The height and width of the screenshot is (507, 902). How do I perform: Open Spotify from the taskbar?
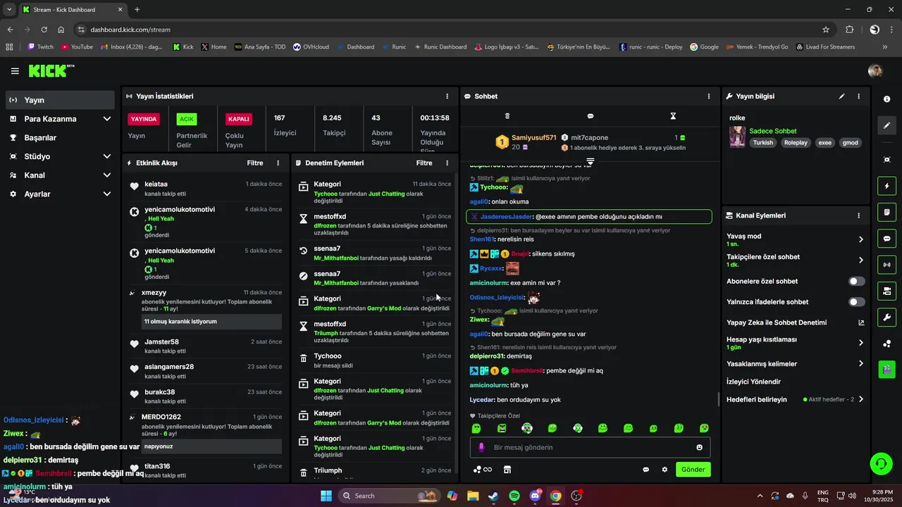514,496
